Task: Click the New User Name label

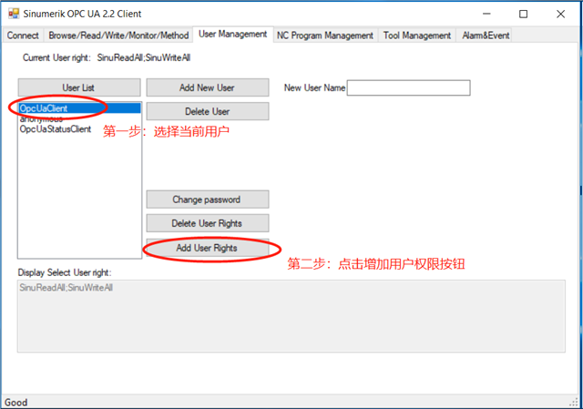Action: [314, 87]
